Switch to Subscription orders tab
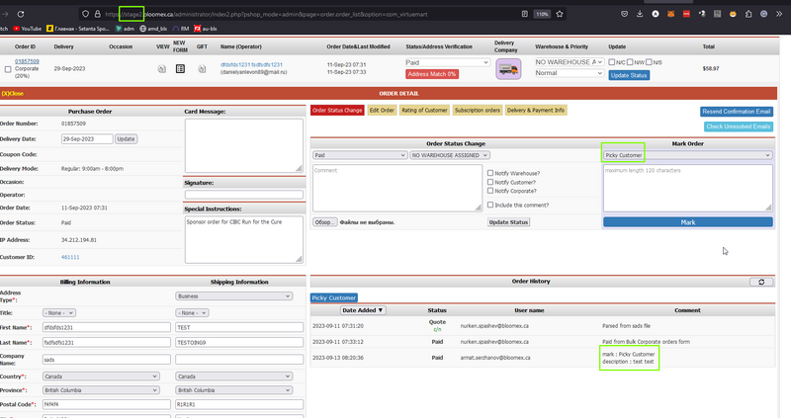 (478, 111)
